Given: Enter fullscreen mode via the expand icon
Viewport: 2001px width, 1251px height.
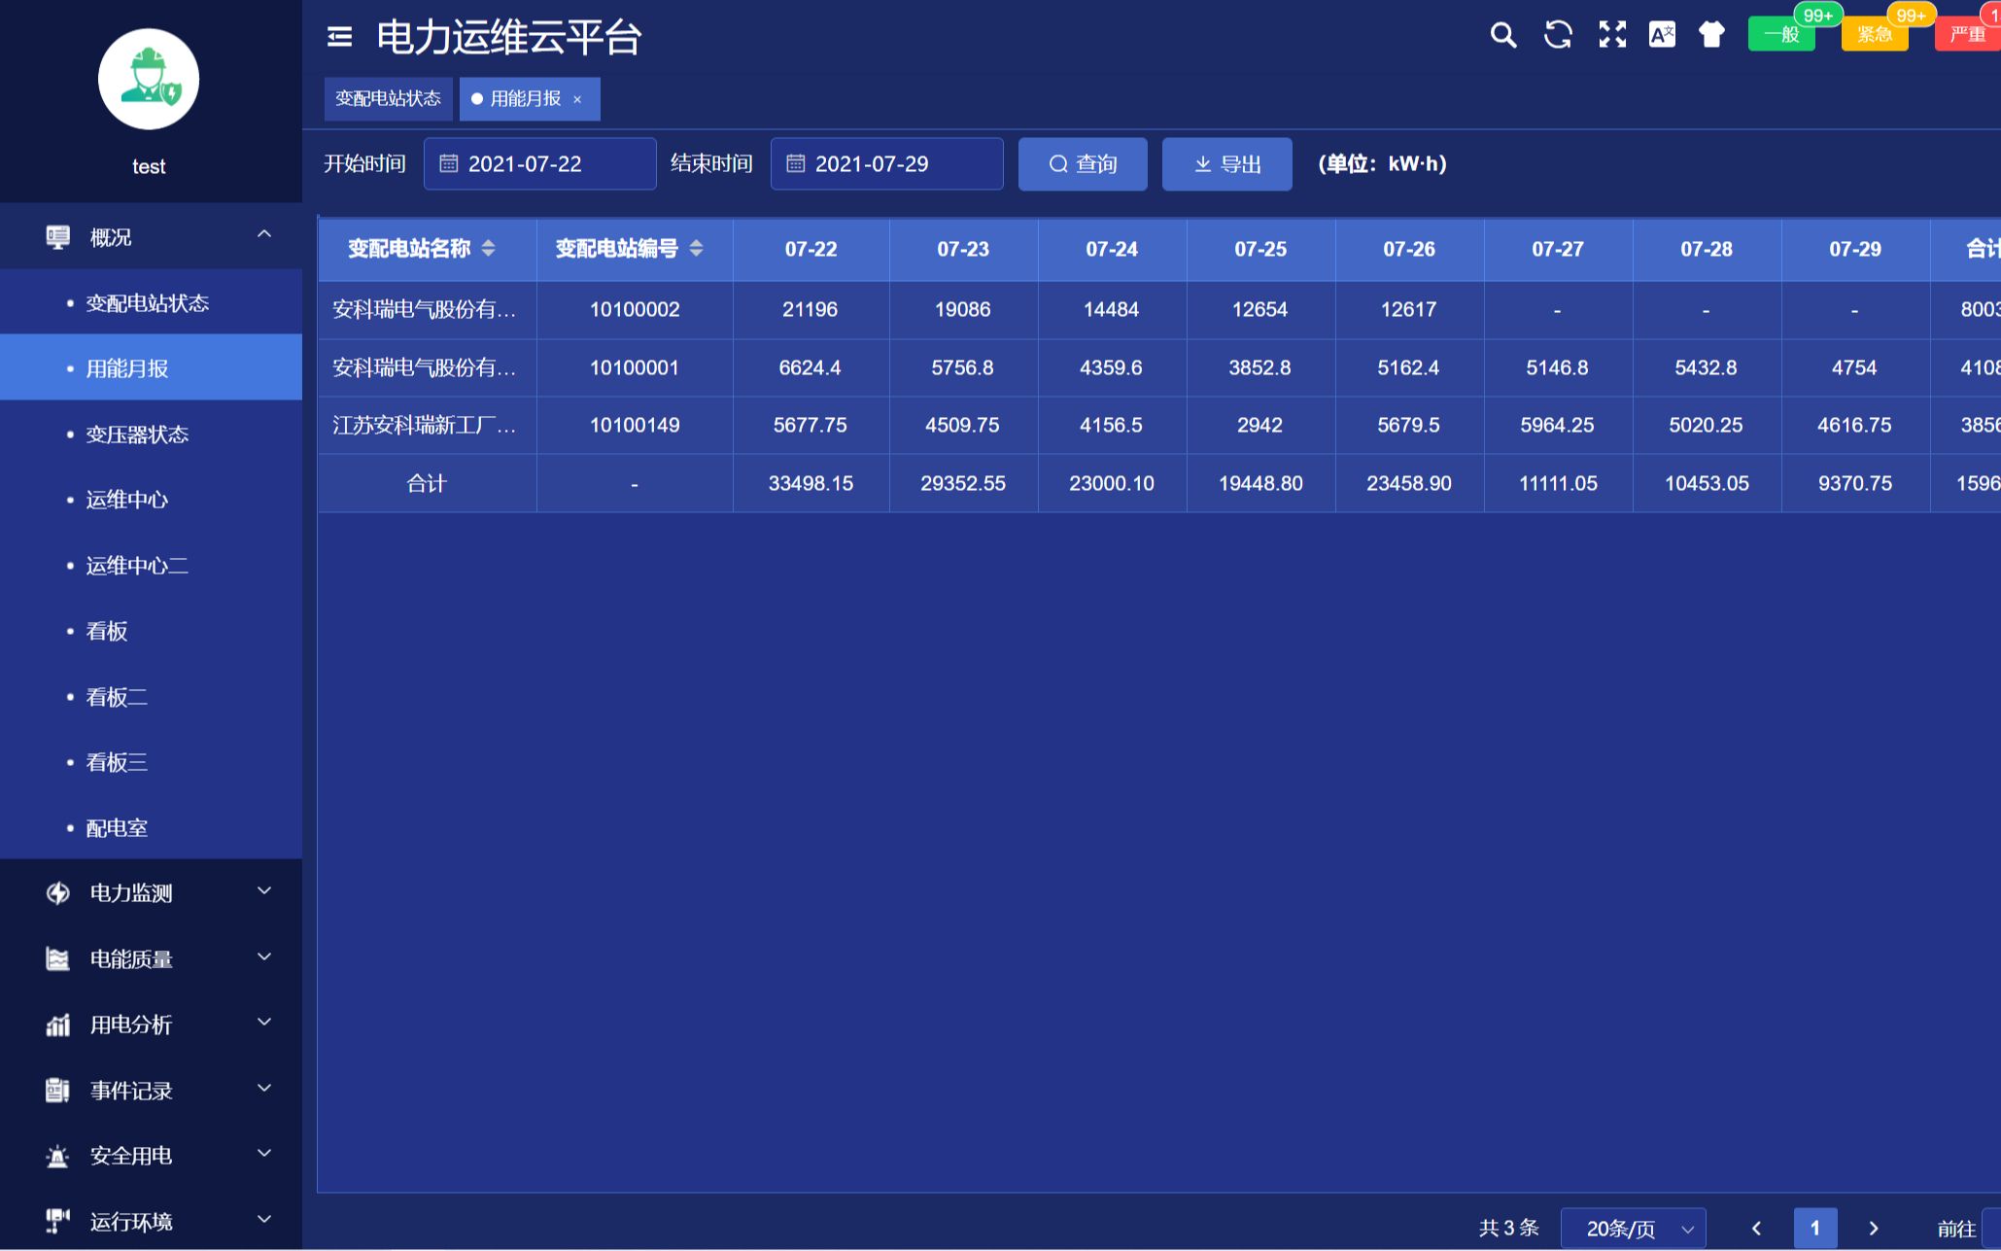Looking at the screenshot, I should point(1611,35).
